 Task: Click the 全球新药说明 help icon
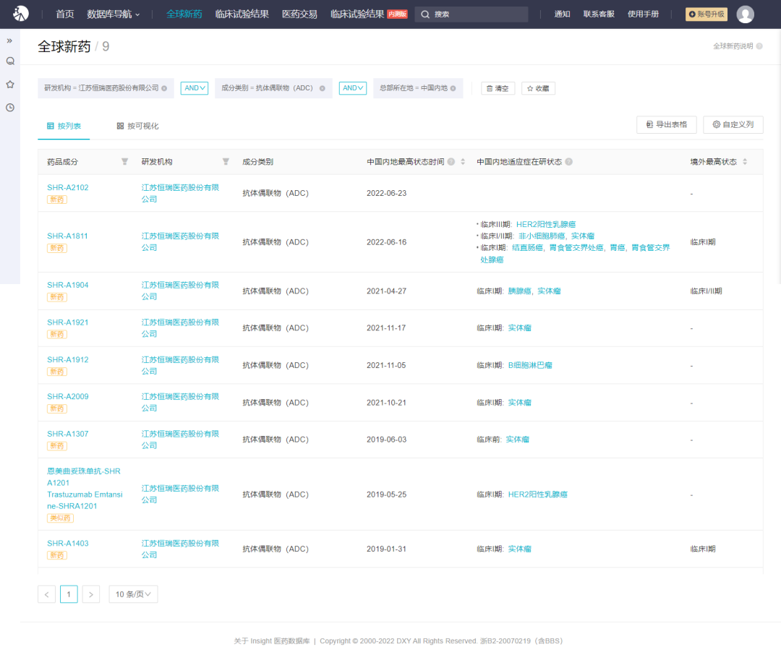759,46
